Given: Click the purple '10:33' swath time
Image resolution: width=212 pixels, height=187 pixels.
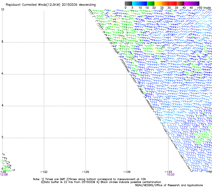Looking at the screenshot, I should (171, 175).
